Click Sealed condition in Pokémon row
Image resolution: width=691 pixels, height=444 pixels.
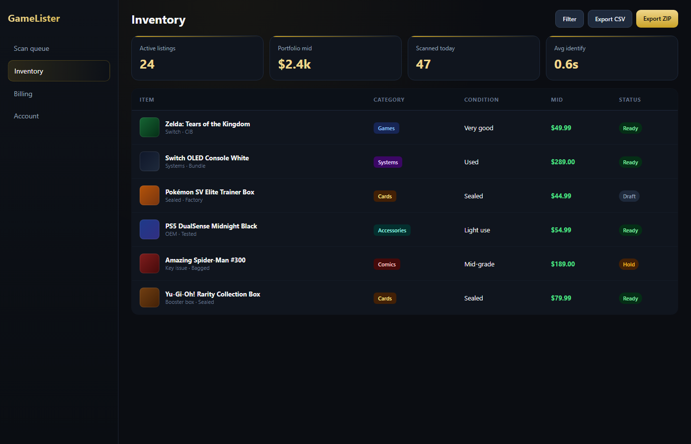(474, 196)
